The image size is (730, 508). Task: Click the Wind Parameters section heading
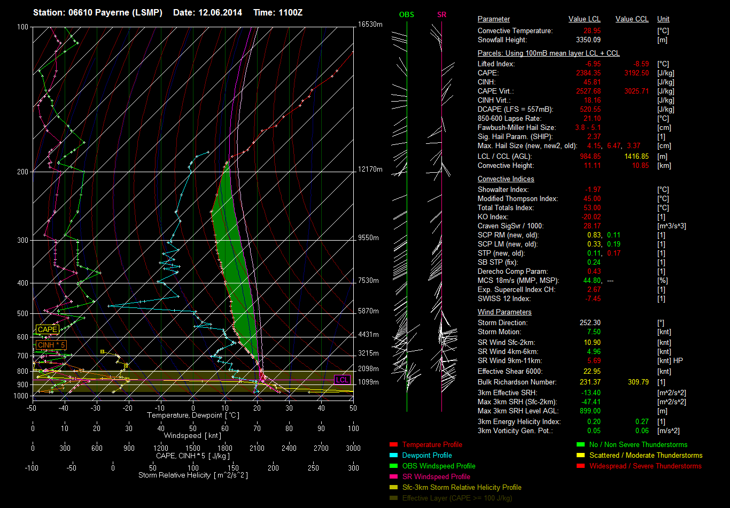(504, 312)
